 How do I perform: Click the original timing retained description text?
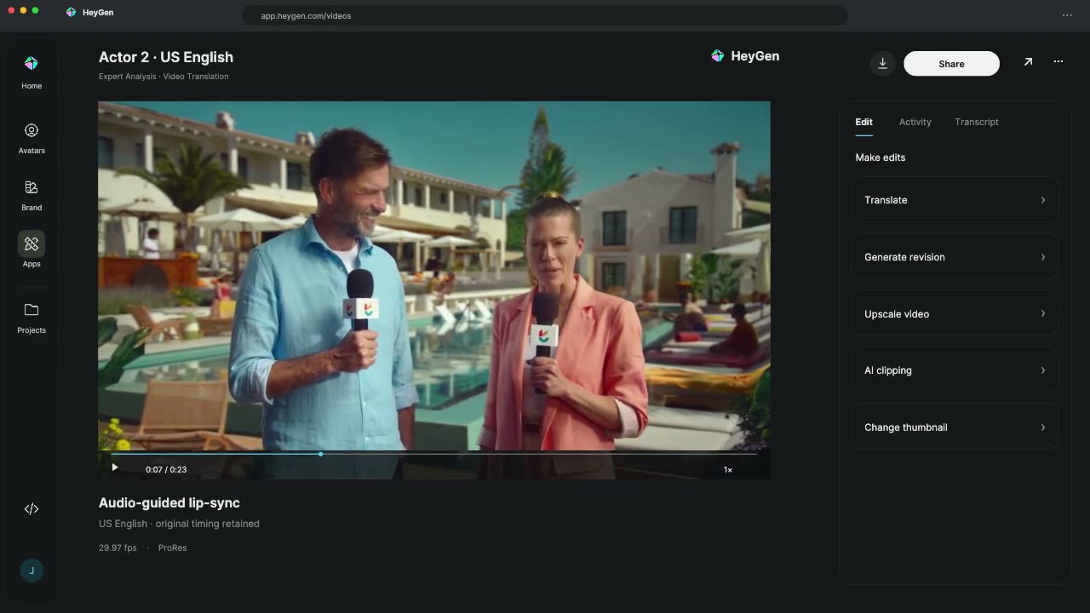(208, 524)
